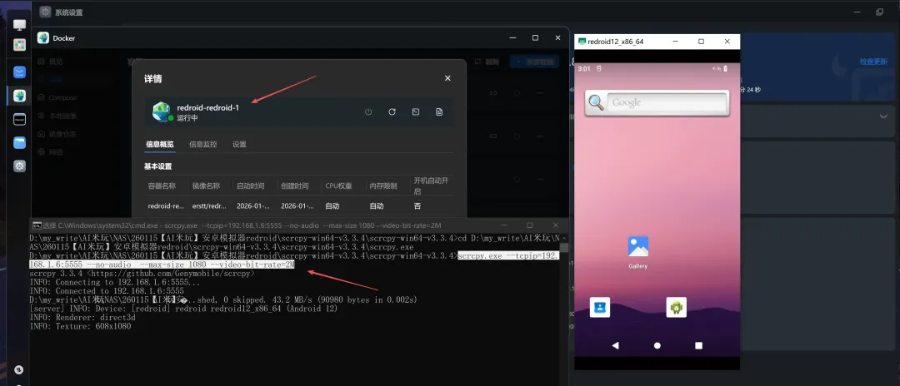The height and width of the screenshot is (386, 900).
Task: Click the battery icon in Android status bar
Action: click(x=726, y=69)
